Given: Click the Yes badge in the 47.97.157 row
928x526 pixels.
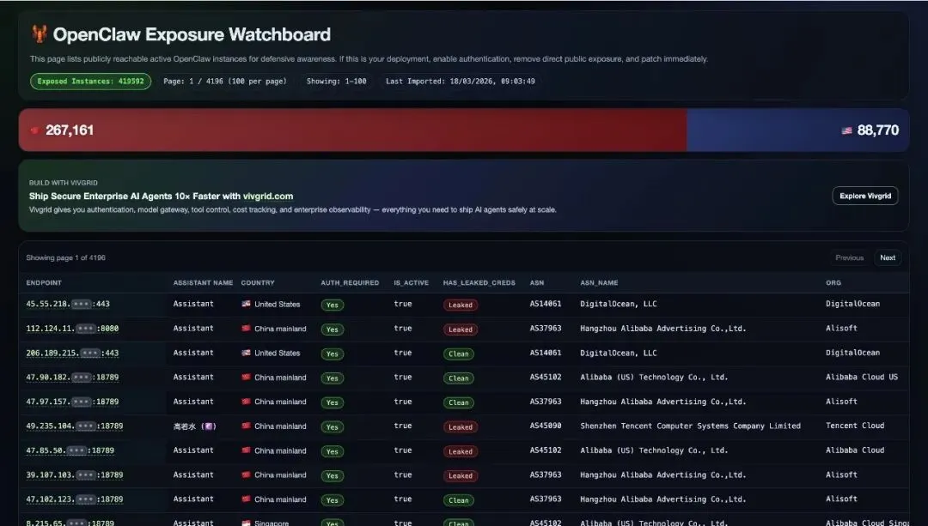Looking at the screenshot, I should click(x=332, y=402).
